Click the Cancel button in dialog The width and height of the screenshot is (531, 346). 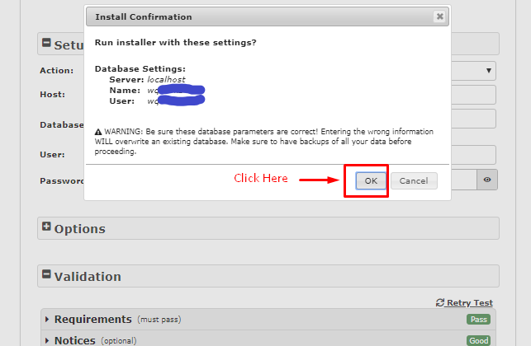pyautogui.click(x=414, y=180)
